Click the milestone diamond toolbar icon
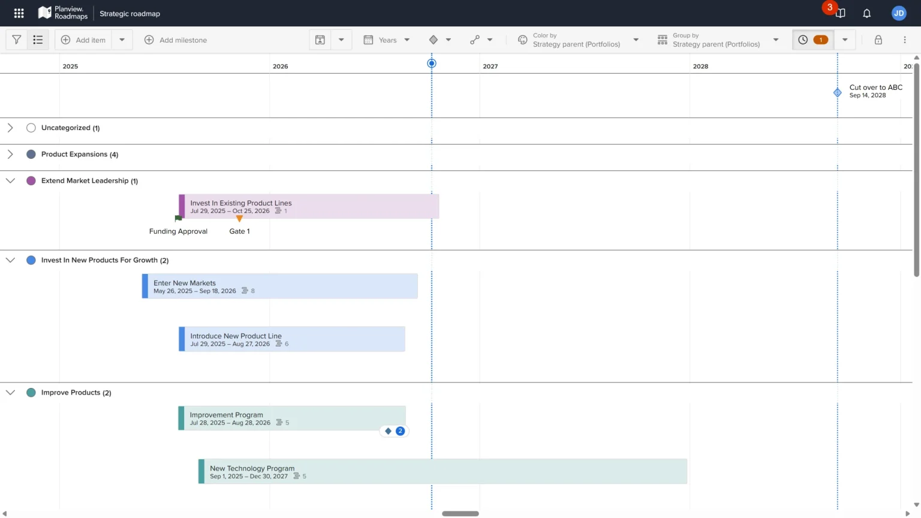The width and height of the screenshot is (921, 518). pos(434,40)
